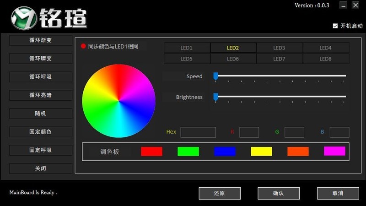
Task: Click the Brightness label
Action: click(x=189, y=97)
